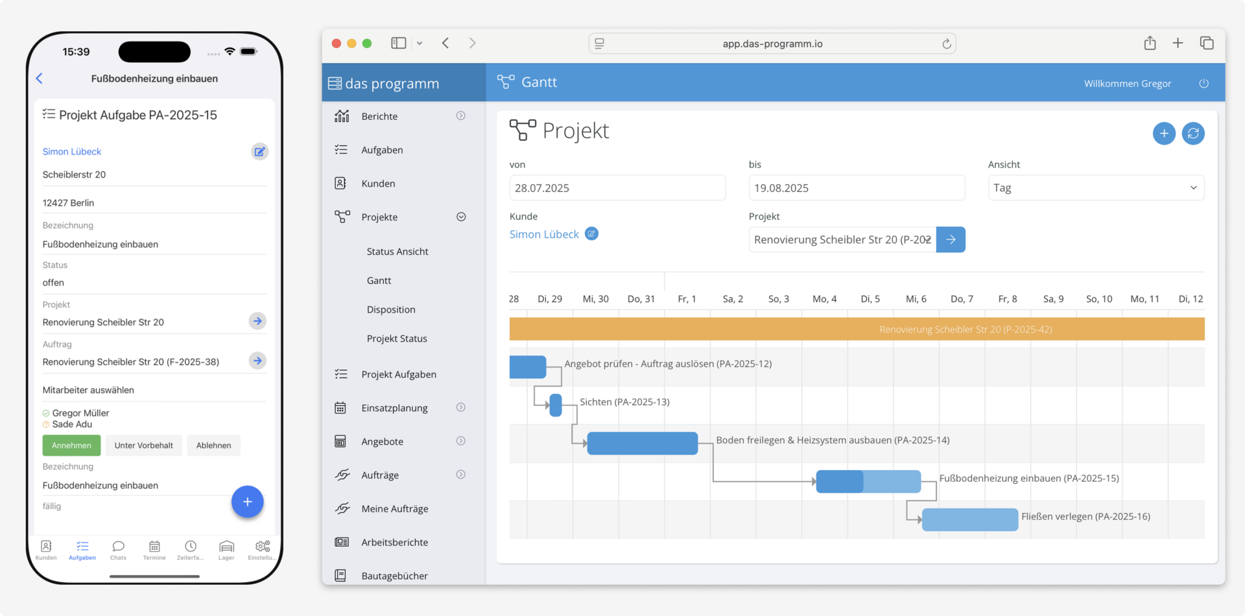The height and width of the screenshot is (616, 1245).
Task: Open Safari share icon in toolbar
Action: pyautogui.click(x=1150, y=43)
